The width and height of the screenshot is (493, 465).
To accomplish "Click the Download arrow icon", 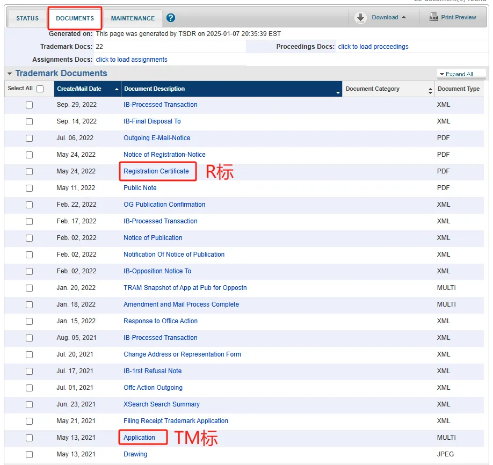I will pos(361,18).
